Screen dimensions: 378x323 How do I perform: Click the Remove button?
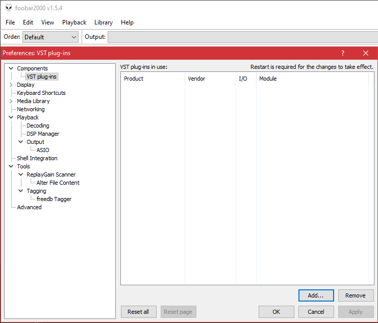(356, 295)
